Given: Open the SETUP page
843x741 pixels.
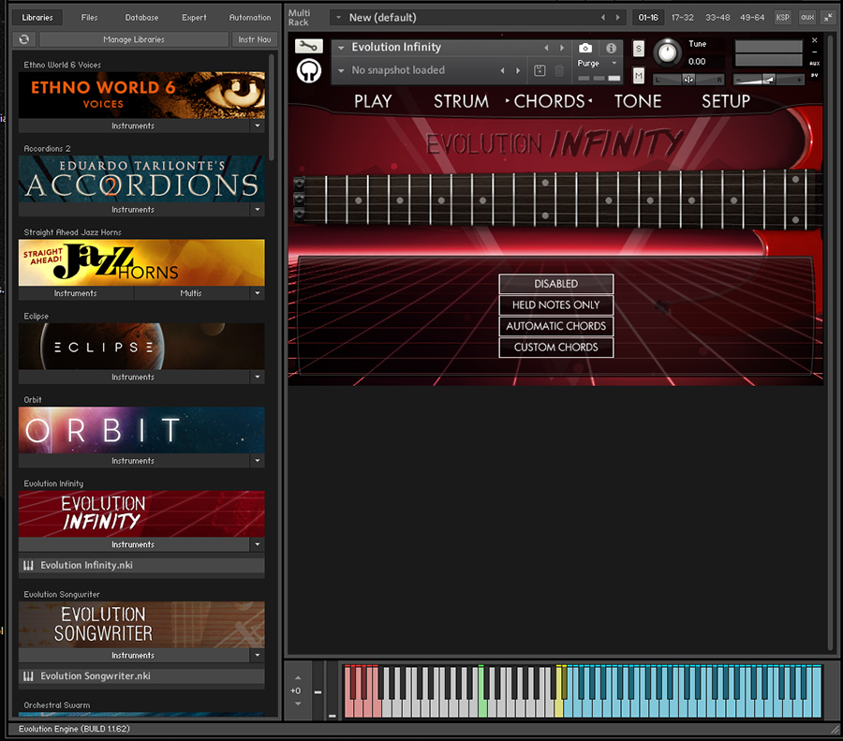Looking at the screenshot, I should coord(726,101).
